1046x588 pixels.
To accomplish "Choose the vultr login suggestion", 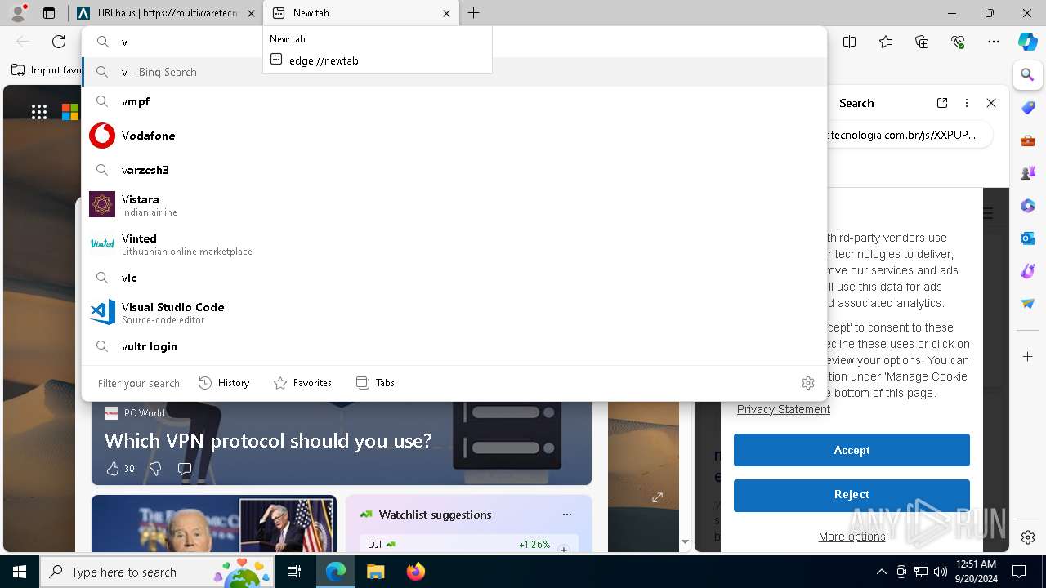I will pos(454,346).
